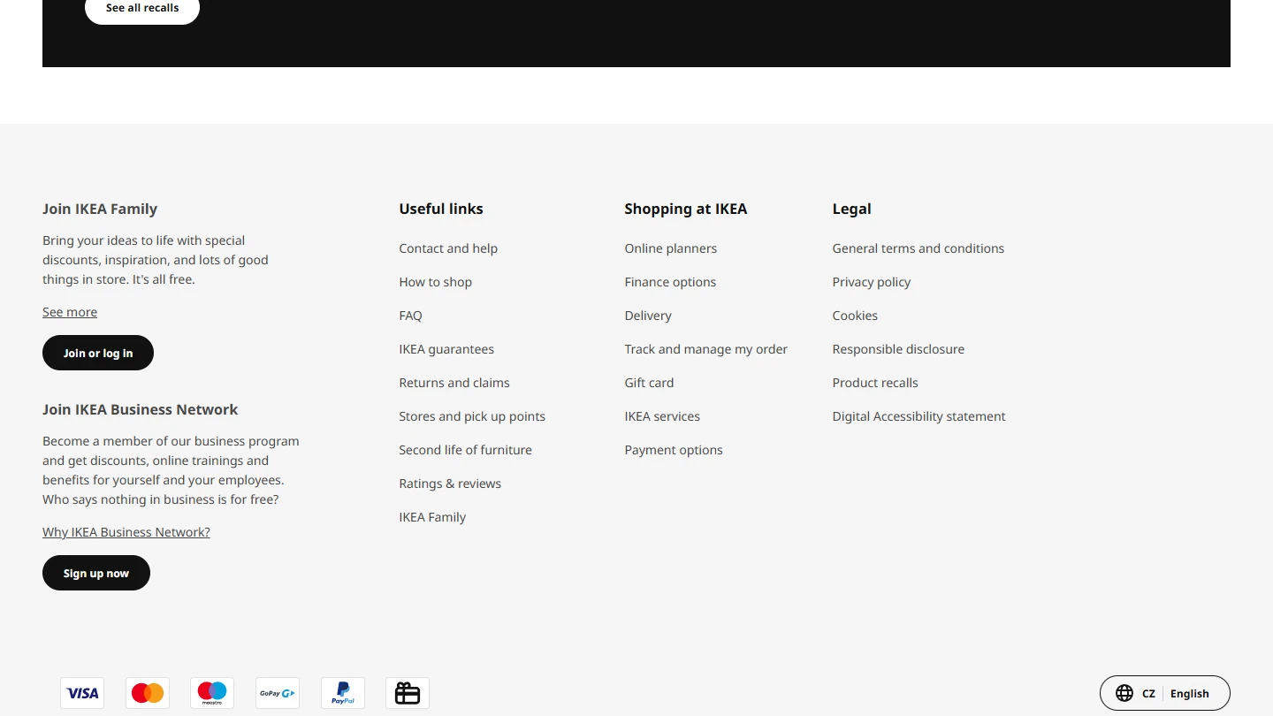
Task: Go to Returns and claims
Action: [454, 383]
